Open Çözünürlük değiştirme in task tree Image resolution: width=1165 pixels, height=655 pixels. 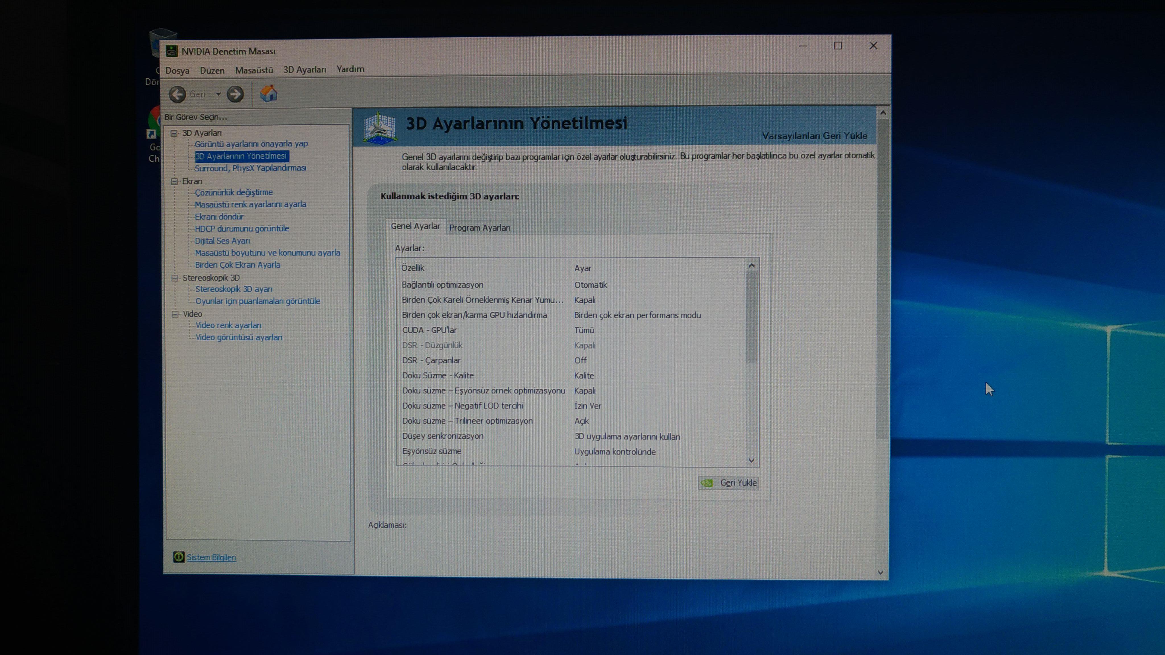coord(233,192)
